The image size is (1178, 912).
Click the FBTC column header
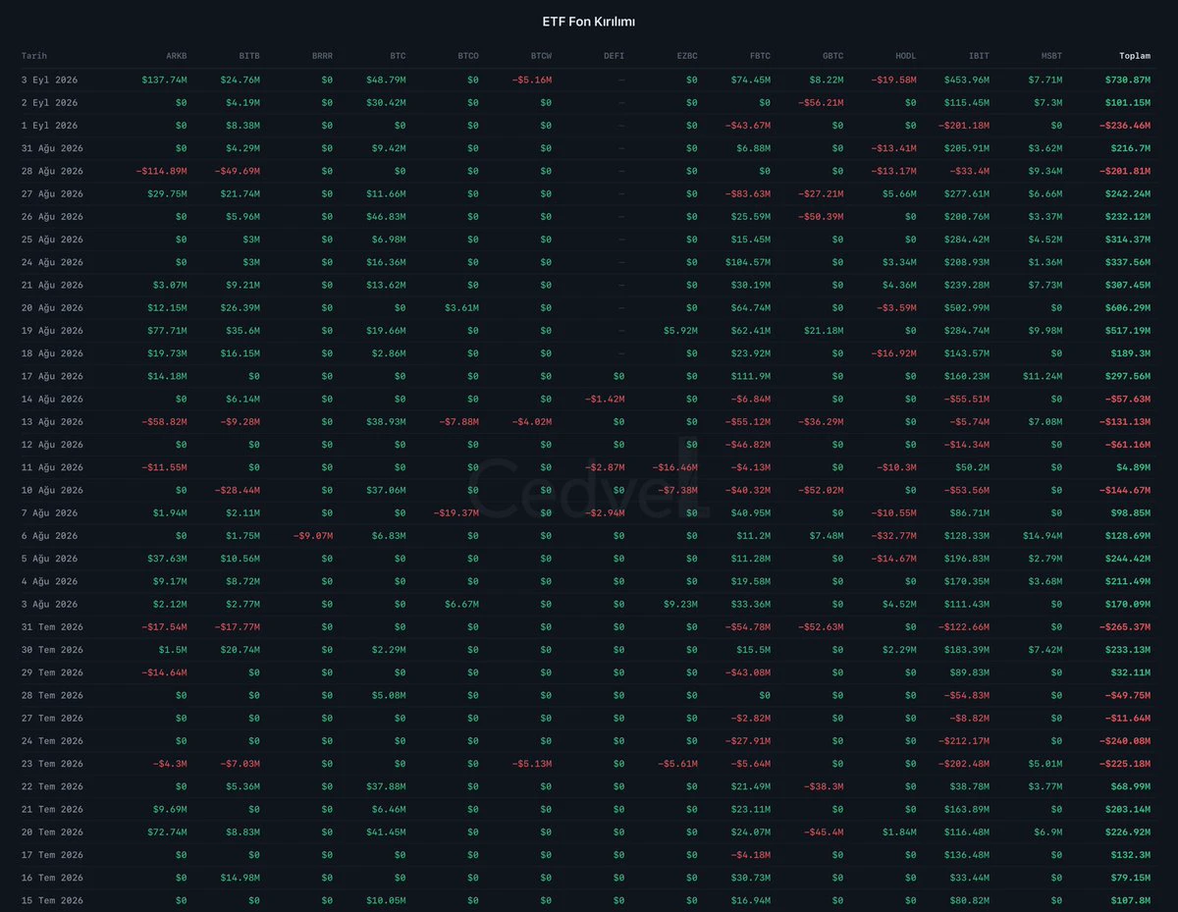point(759,56)
